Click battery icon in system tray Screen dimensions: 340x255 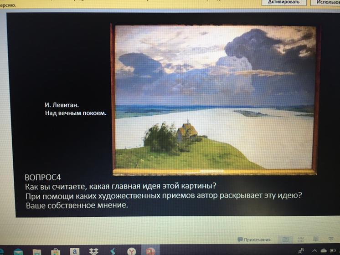[333, 250]
